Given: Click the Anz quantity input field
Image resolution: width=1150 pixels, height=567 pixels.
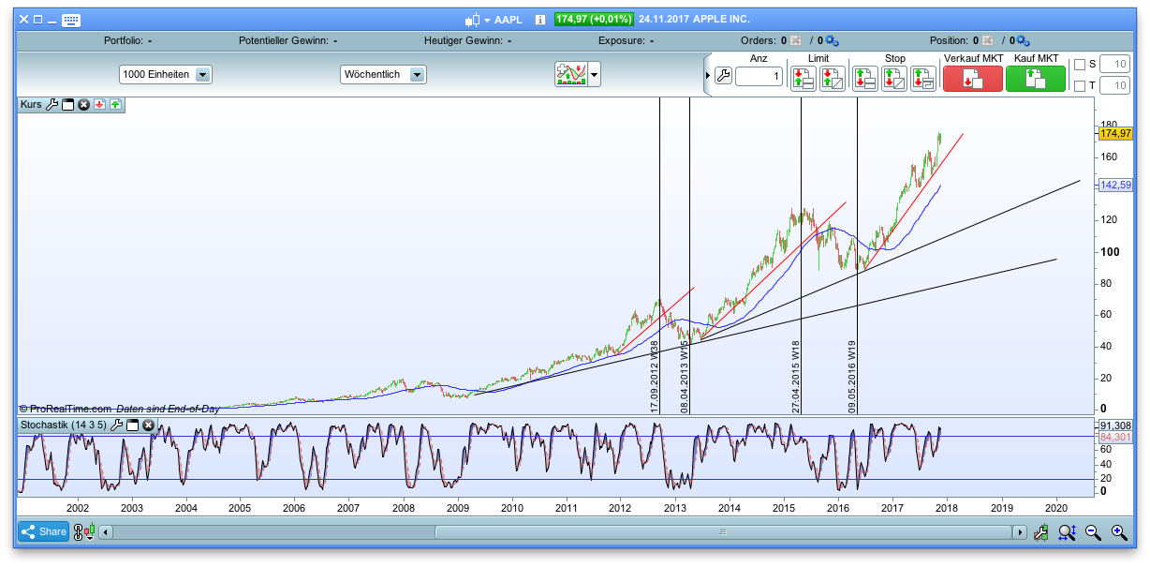Looking at the screenshot, I should [759, 77].
